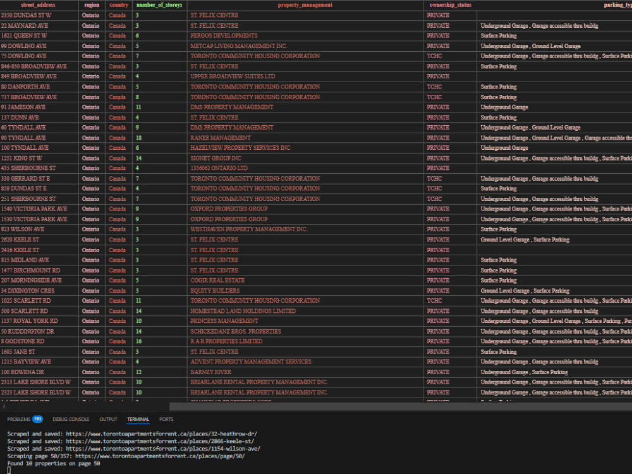632x474 pixels.
Task: Select the cell 'PERGOS DEVELOPMENTS'
Action: click(305, 36)
